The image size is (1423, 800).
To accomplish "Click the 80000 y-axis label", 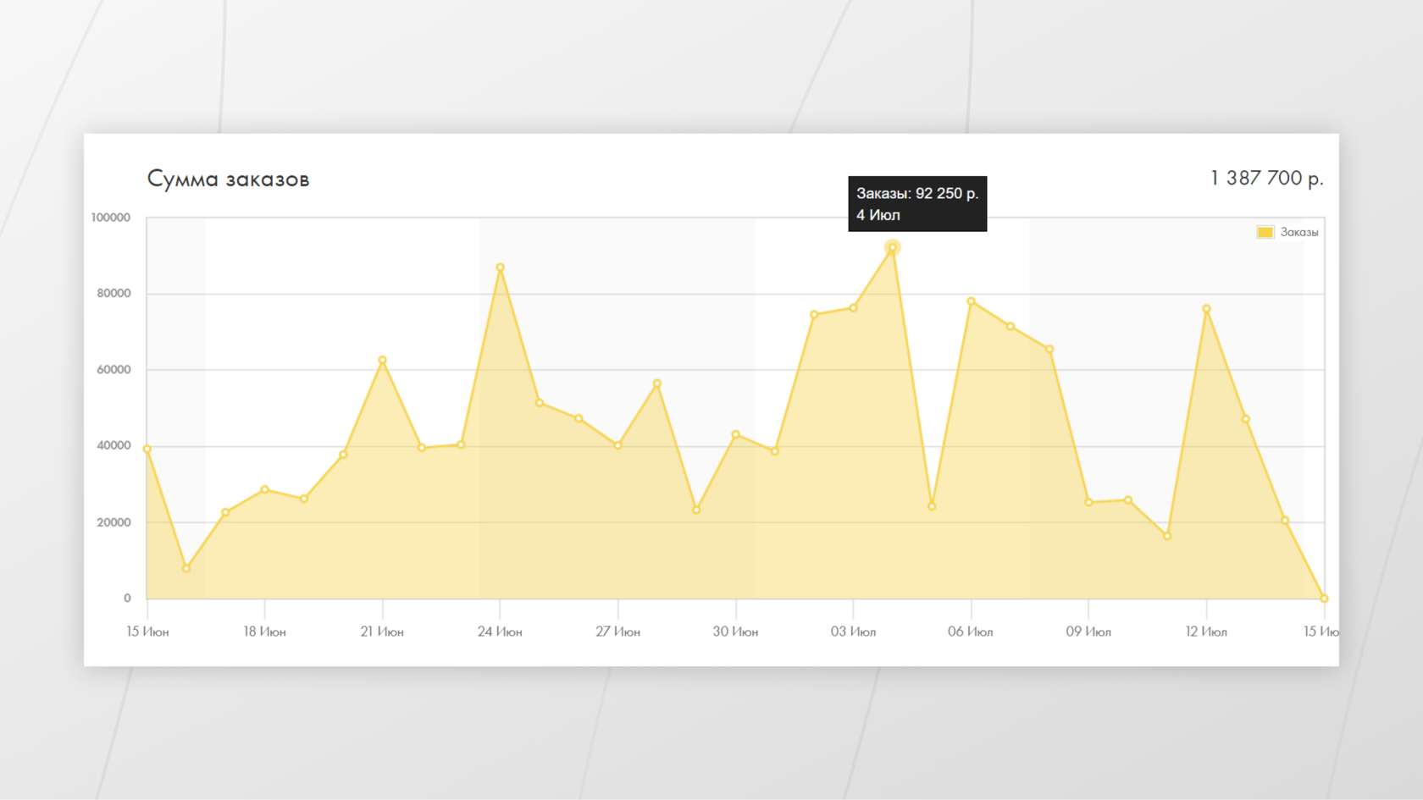I will pyautogui.click(x=114, y=294).
